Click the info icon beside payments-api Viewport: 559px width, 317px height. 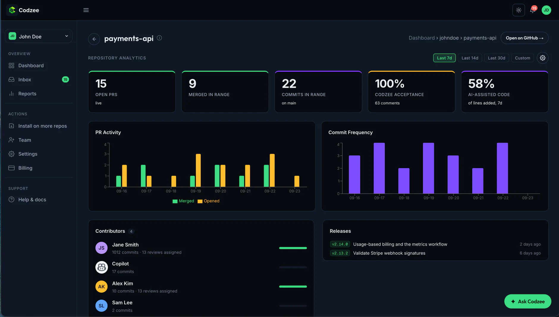point(159,38)
